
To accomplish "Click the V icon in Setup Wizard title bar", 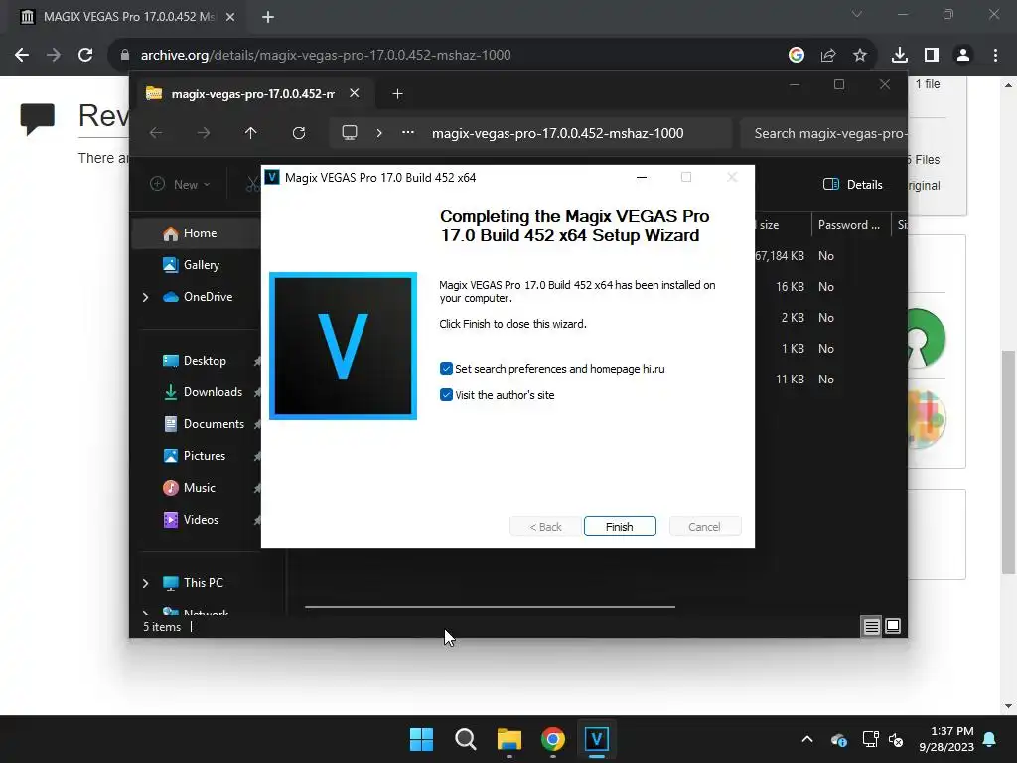I will tap(272, 177).
